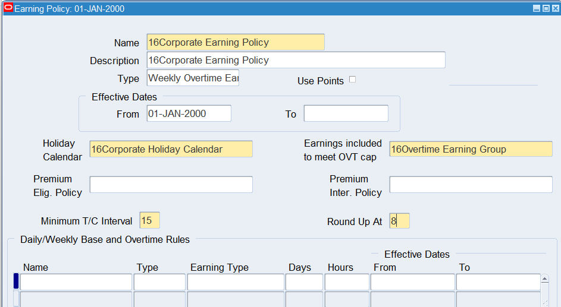
Task: Select the Premium Elig. Policy field
Action: tap(171, 185)
